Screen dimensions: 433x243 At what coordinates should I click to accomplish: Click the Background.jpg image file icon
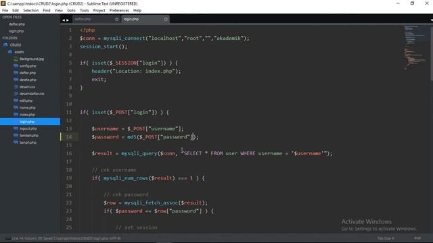point(16,59)
